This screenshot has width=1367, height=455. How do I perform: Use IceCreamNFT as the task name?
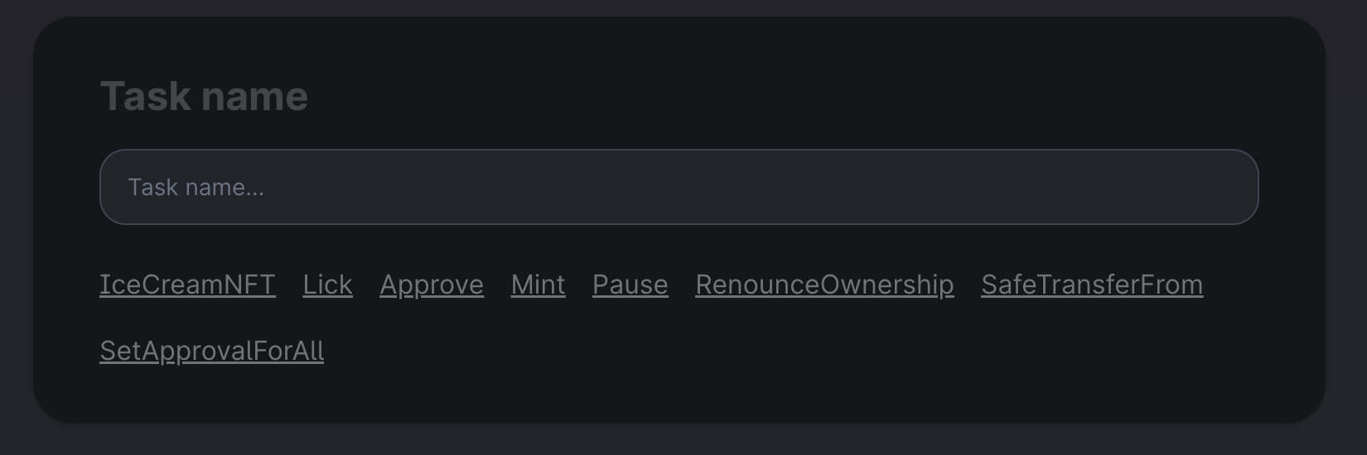(187, 285)
